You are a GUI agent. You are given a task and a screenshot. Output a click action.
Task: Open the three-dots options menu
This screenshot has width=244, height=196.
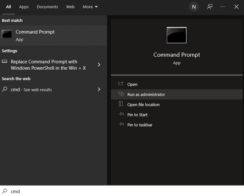pyautogui.click(x=223, y=7)
